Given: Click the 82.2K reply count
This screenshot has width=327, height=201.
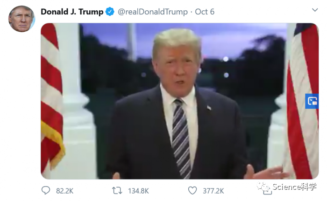Looking at the screenshot, I should [x=64, y=191].
